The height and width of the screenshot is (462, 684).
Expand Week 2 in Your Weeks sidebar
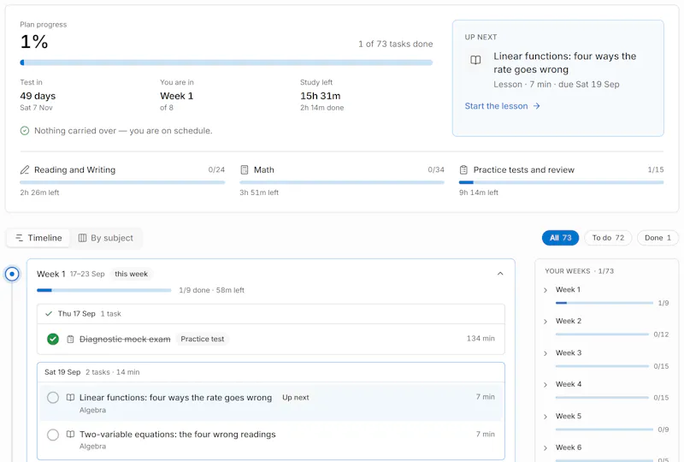pos(545,322)
